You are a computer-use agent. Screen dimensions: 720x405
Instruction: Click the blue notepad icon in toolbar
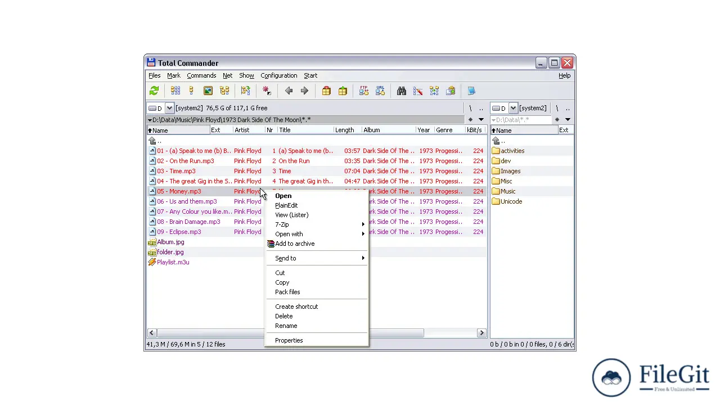coord(471,91)
